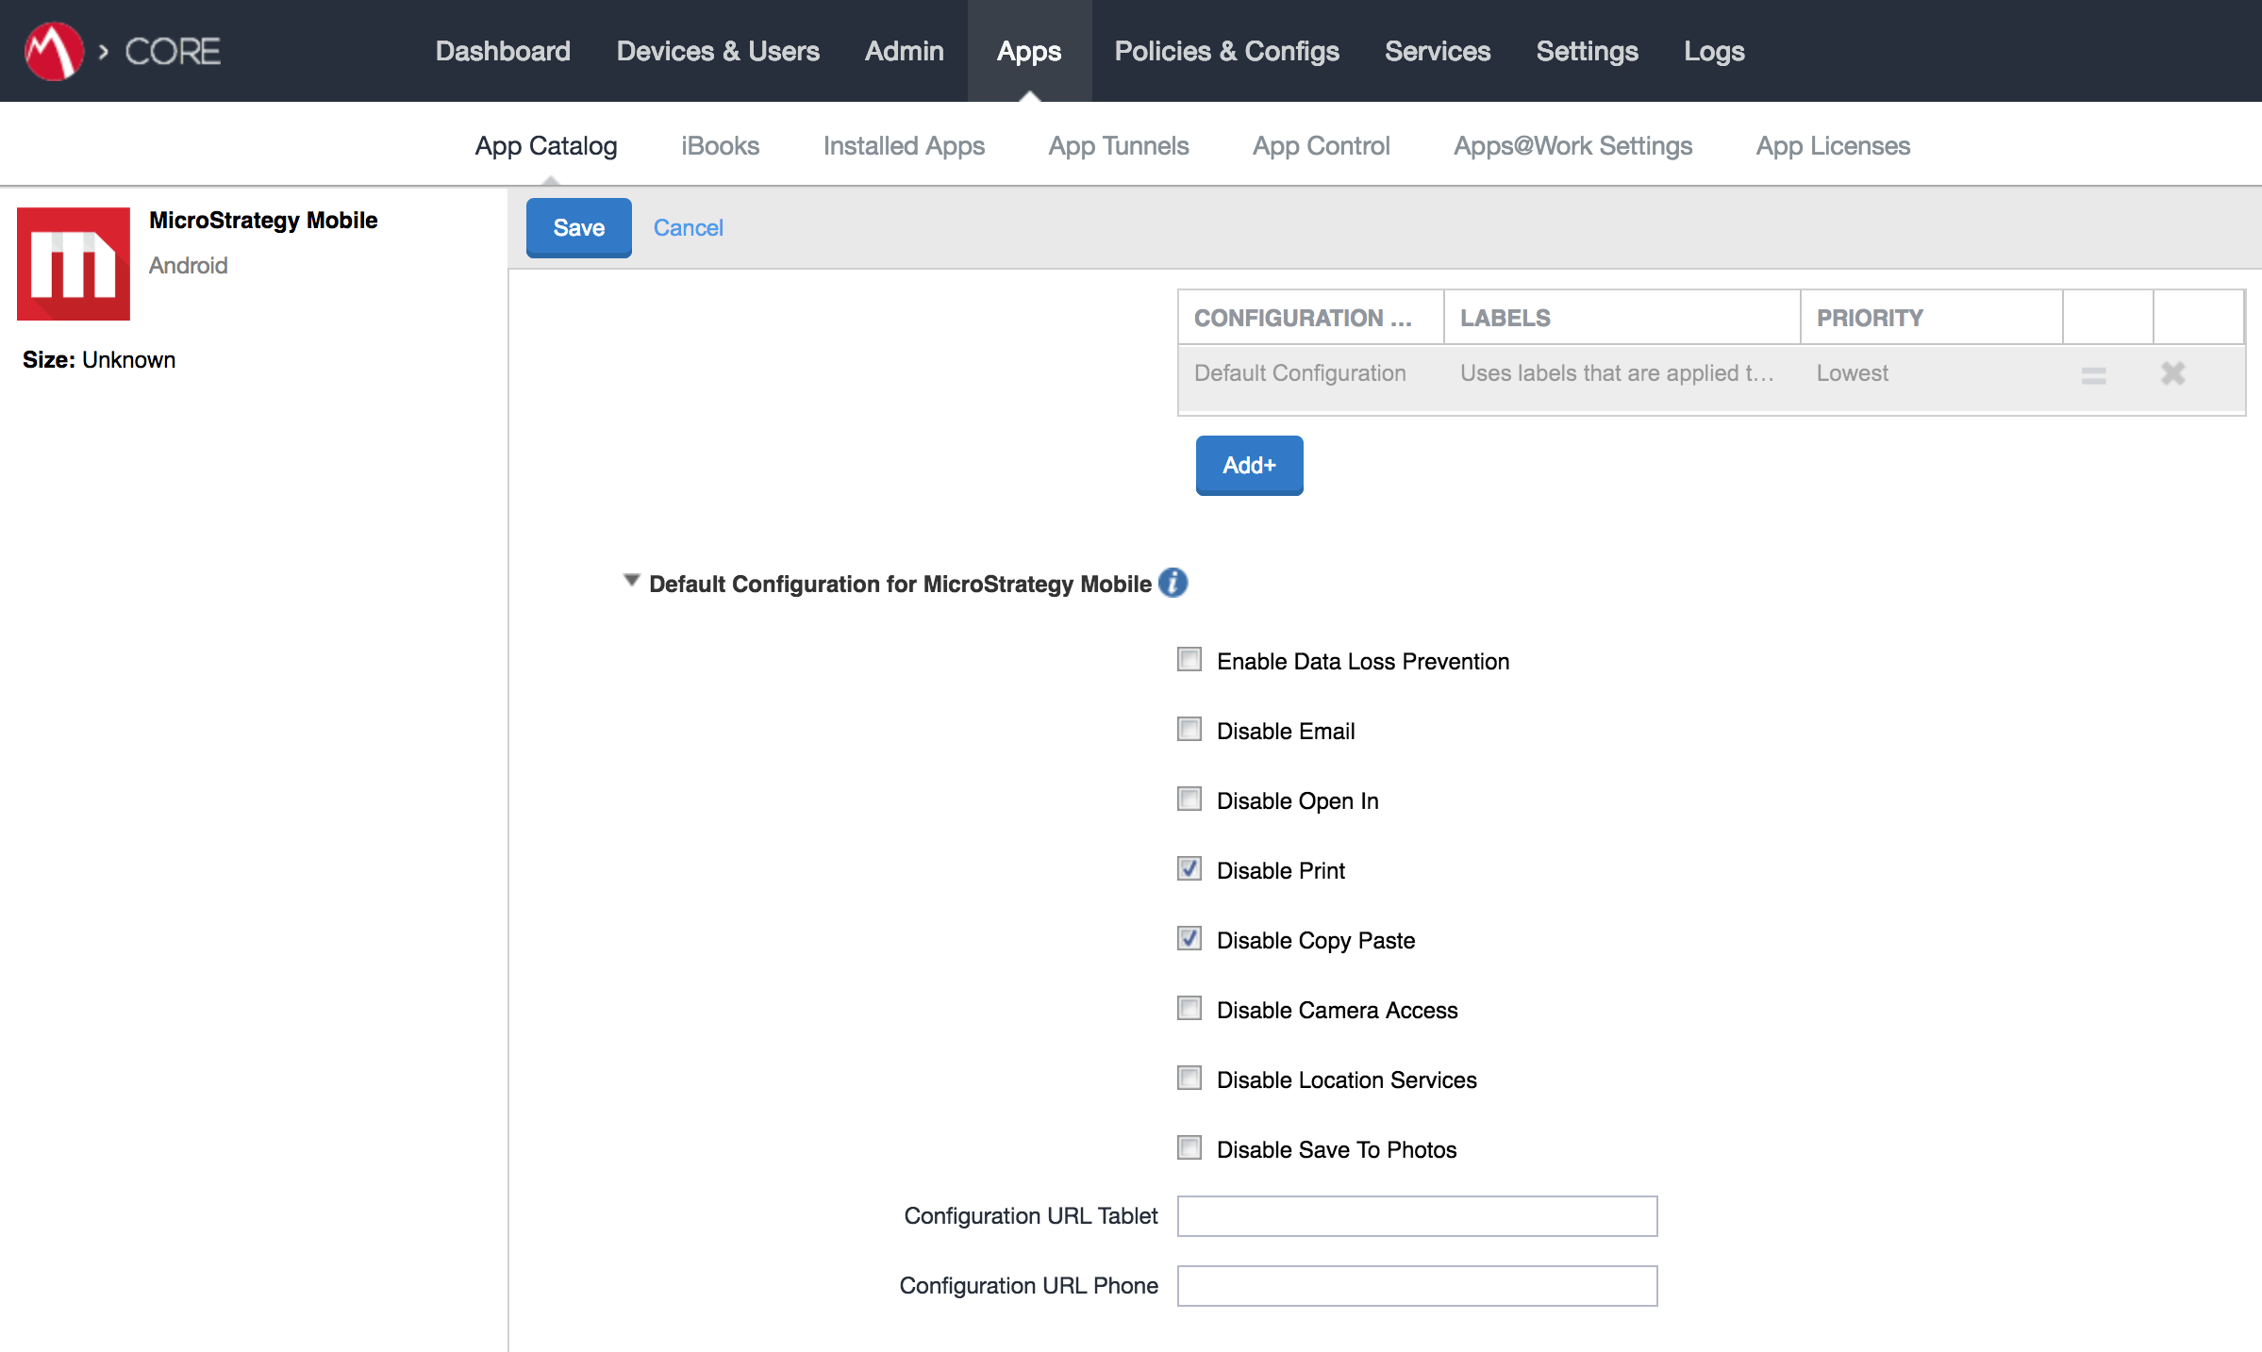Open Policies & Configs menu
This screenshot has width=2262, height=1352.
pos(1226,51)
